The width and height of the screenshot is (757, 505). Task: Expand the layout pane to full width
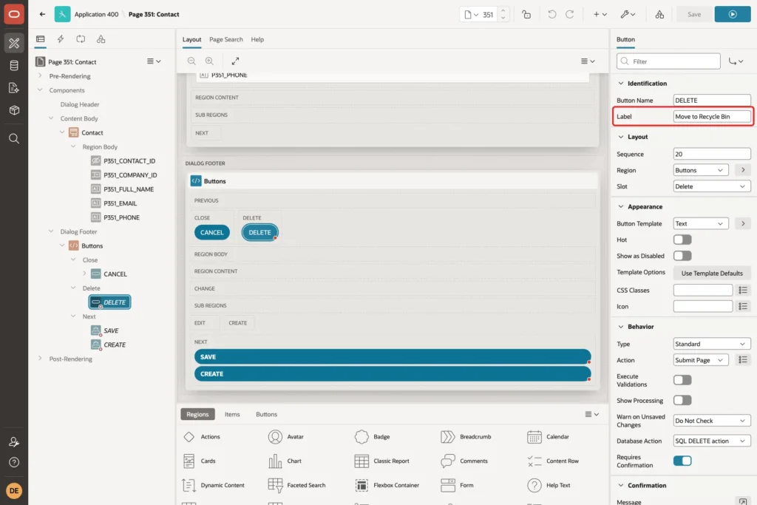(x=235, y=61)
